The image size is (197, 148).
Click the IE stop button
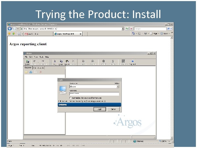[131, 29]
